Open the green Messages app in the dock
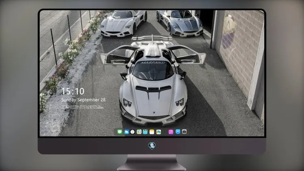The image size is (304, 171). click(x=120, y=132)
